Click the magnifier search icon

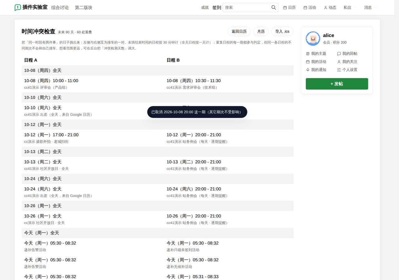point(274,7)
